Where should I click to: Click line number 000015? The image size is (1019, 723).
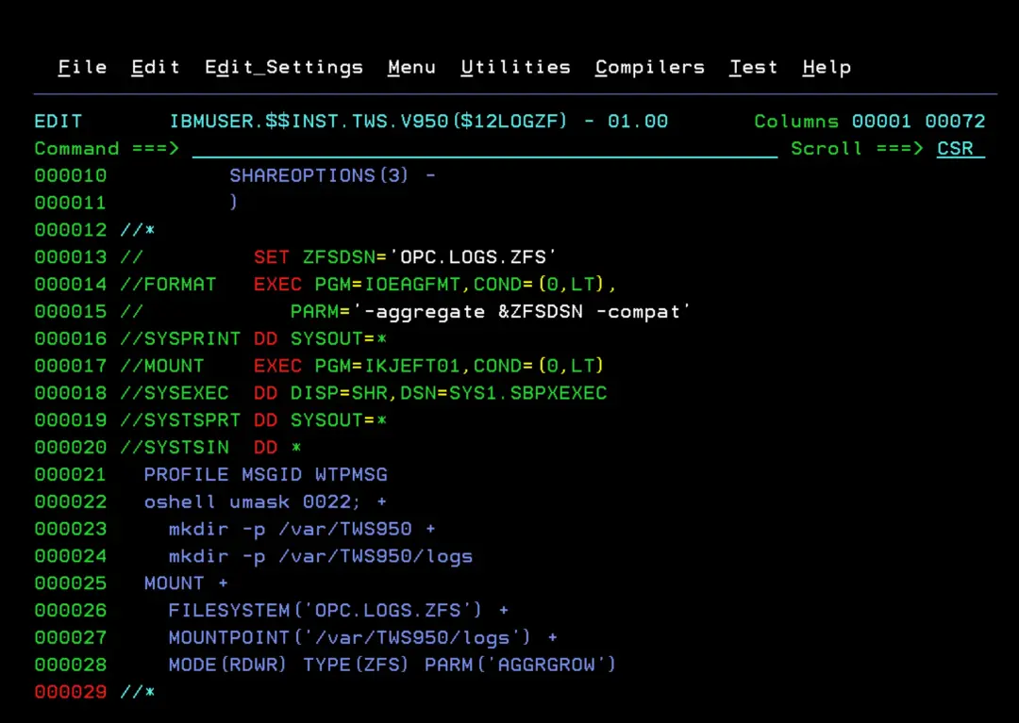(70, 312)
